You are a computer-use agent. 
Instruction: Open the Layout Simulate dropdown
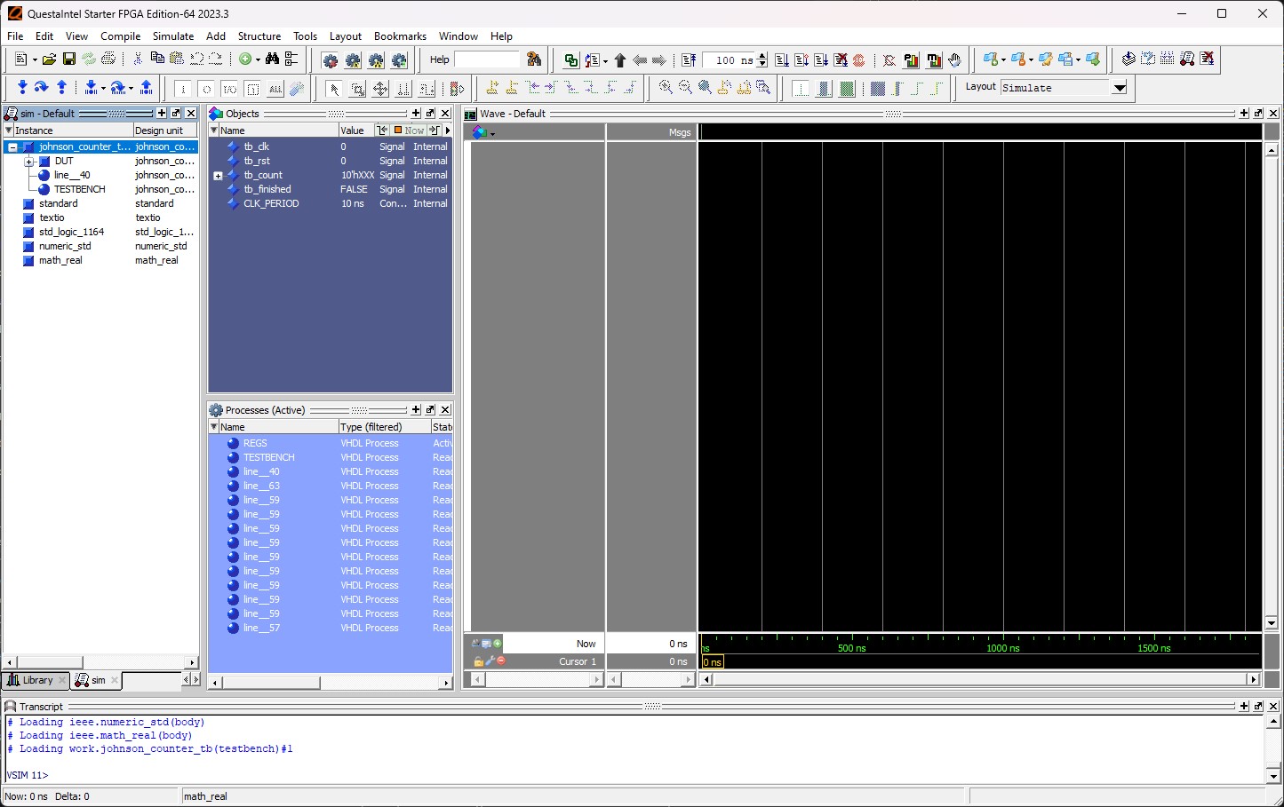pyautogui.click(x=1120, y=88)
